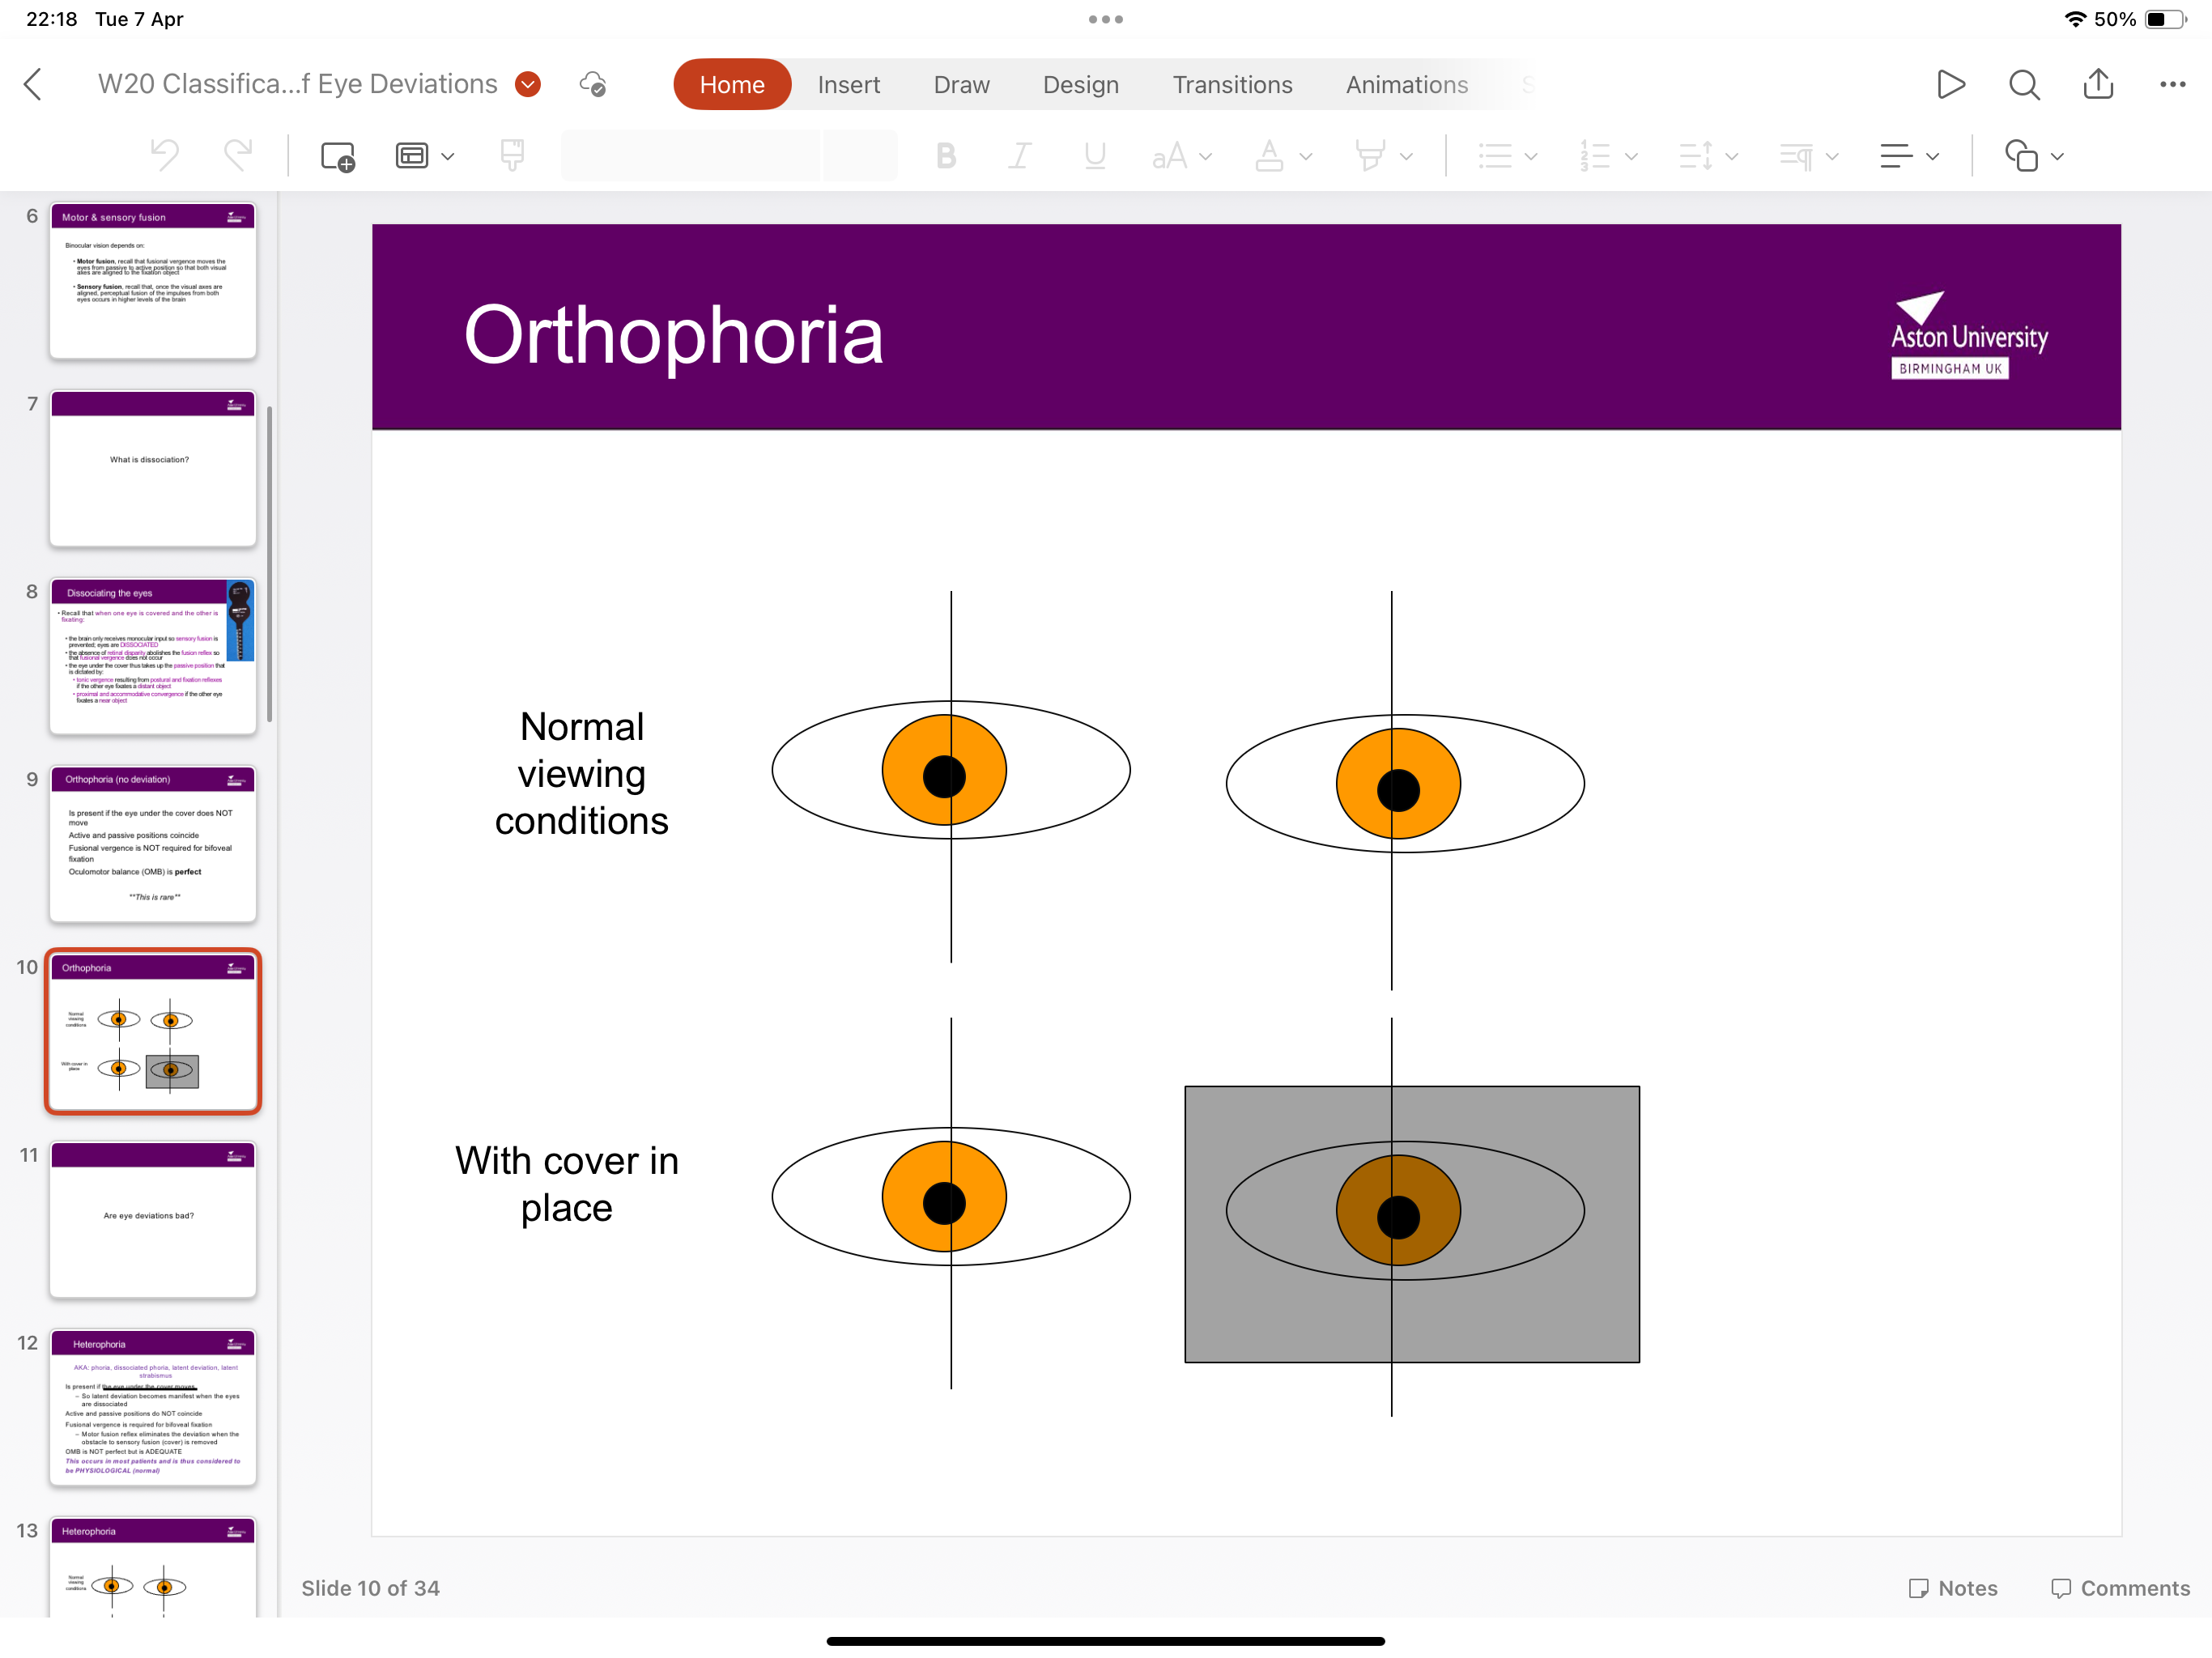This screenshot has height=1658, width=2212.
Task: Start slideshow with the play icon
Action: [1950, 84]
